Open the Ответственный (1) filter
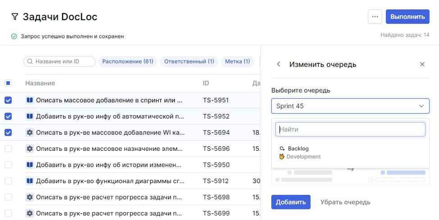Viewport: 439px width, 220px height. pos(189,62)
